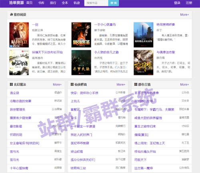Open the 注册 register link
Viewport: 200px width, 173px height.
[189, 3]
